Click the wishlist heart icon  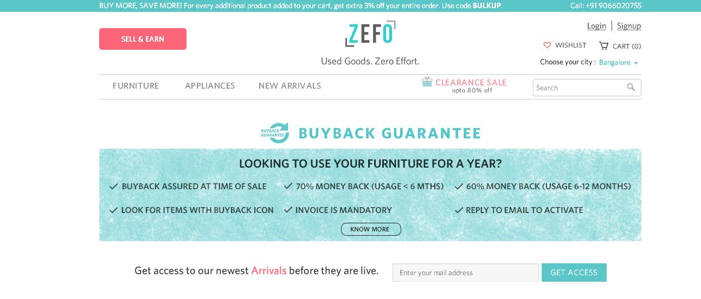pyautogui.click(x=547, y=45)
